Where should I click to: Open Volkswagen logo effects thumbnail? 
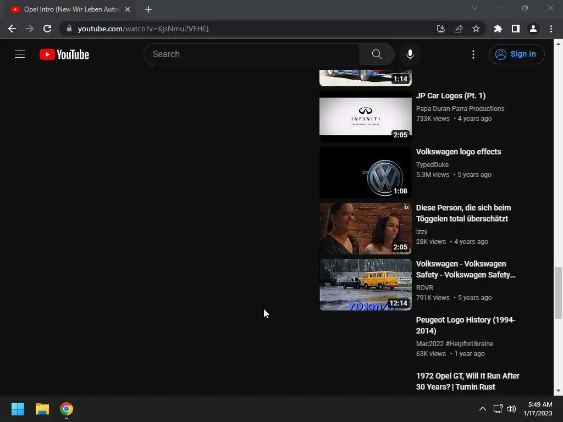[366, 172]
